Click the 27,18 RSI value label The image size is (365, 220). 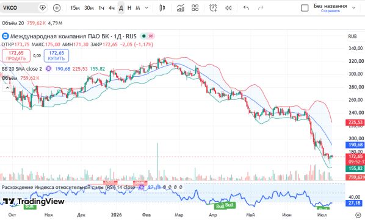[354, 204]
